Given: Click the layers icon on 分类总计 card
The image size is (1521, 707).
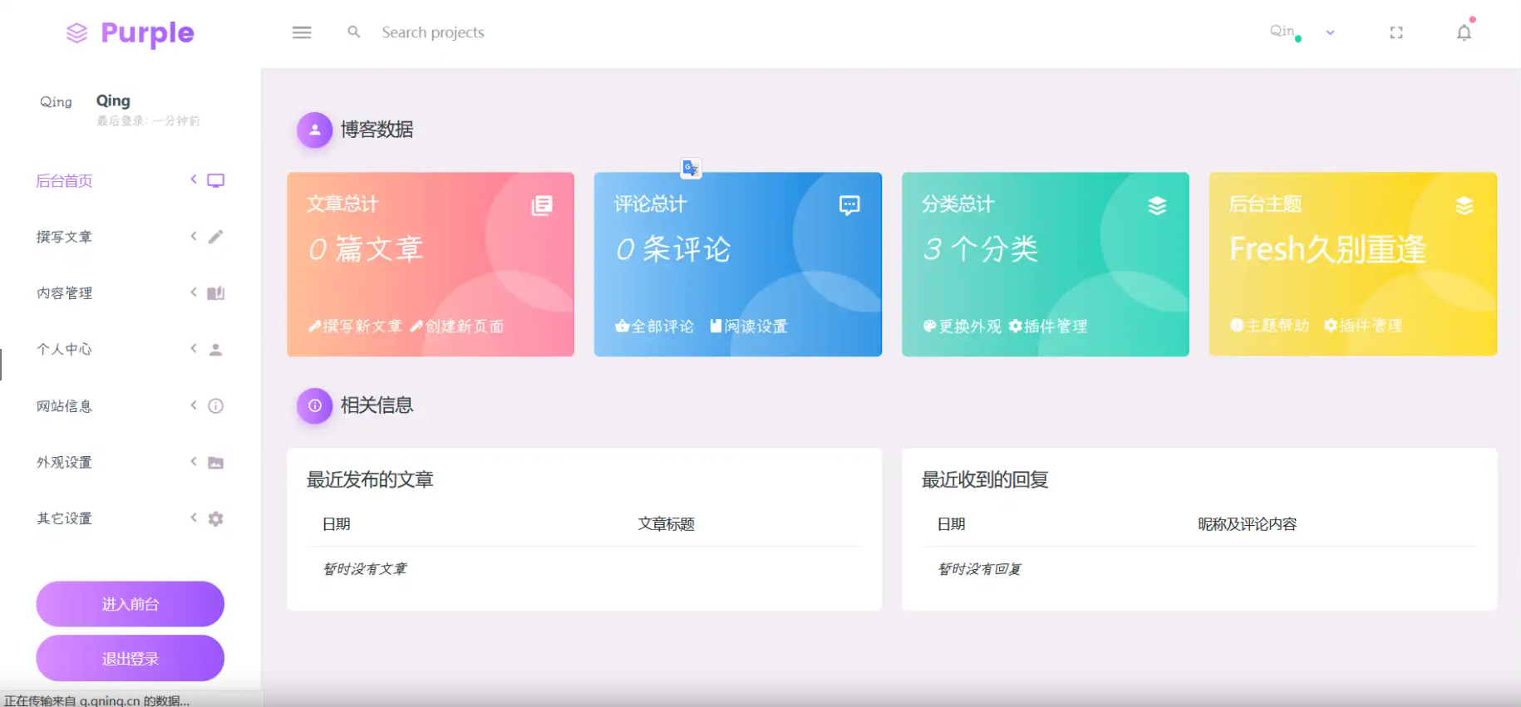Looking at the screenshot, I should pos(1157,205).
